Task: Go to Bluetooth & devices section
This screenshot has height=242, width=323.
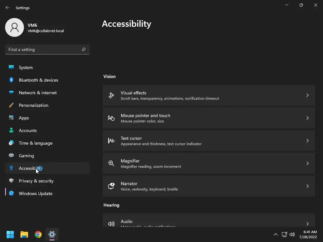Action: pyautogui.click(x=38, y=80)
